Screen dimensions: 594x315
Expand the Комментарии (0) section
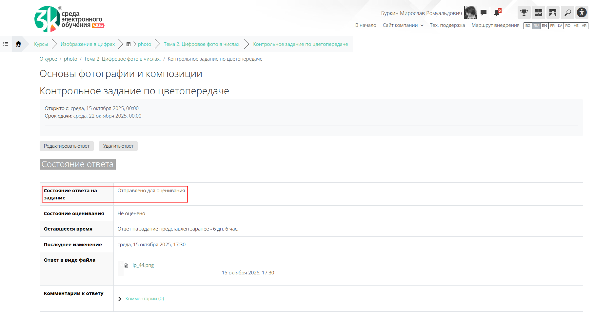144,299
